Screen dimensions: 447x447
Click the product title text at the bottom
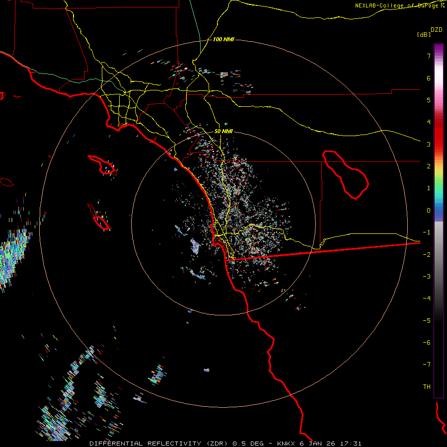[225, 444]
